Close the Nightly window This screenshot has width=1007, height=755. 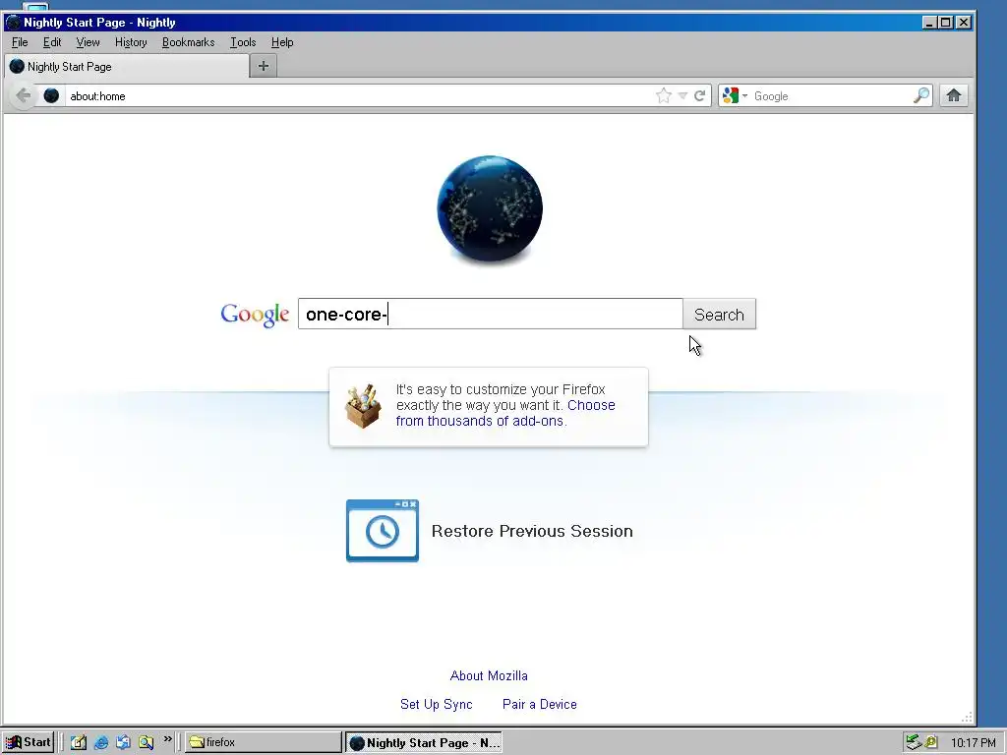point(964,23)
